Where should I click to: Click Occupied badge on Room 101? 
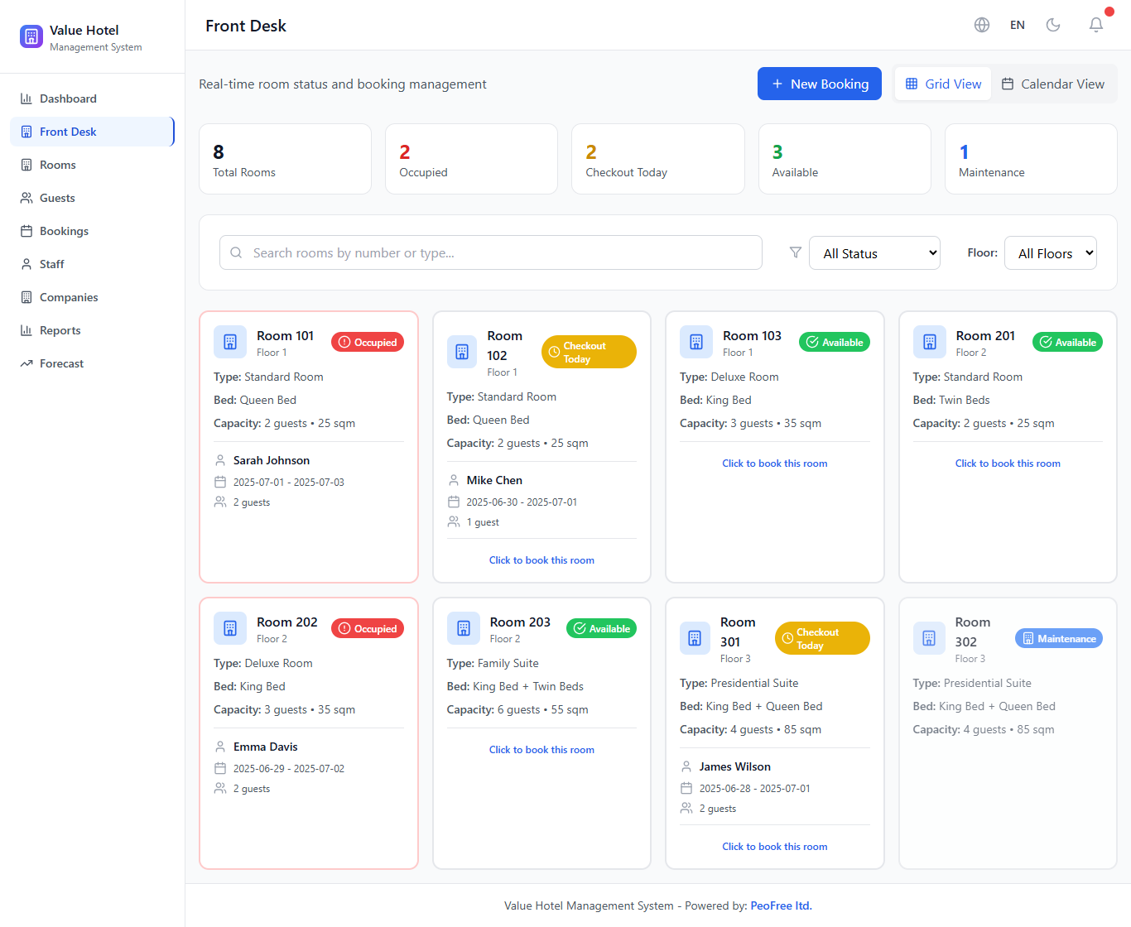click(368, 342)
